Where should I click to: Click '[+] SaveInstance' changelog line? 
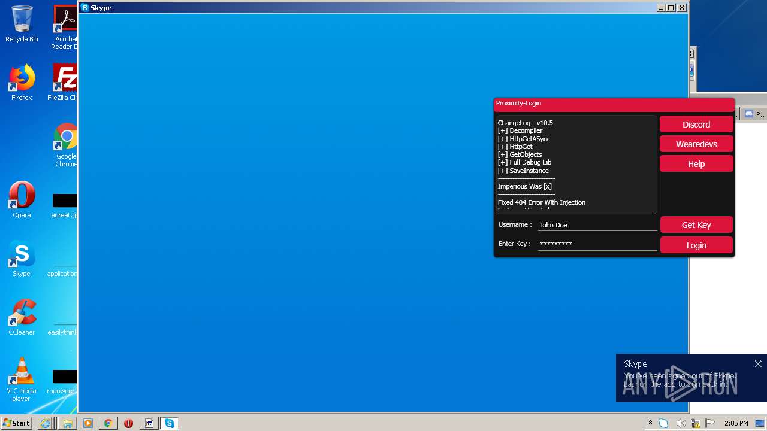click(x=523, y=171)
